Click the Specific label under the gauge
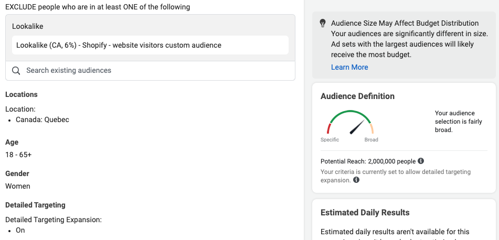This screenshot has width=499, height=240. pos(330,140)
